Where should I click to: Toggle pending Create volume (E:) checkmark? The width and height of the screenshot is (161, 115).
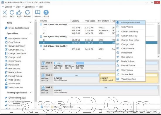pyautogui.click(x=6, y=98)
